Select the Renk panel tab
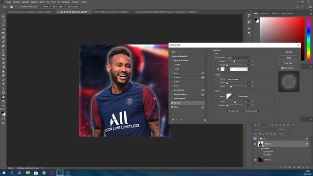 (x=256, y=14)
